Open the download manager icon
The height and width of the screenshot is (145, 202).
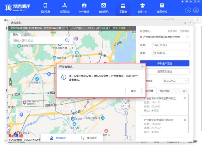coord(188,10)
